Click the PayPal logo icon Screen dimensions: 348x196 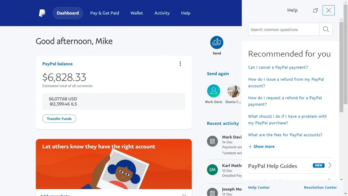click(x=42, y=13)
